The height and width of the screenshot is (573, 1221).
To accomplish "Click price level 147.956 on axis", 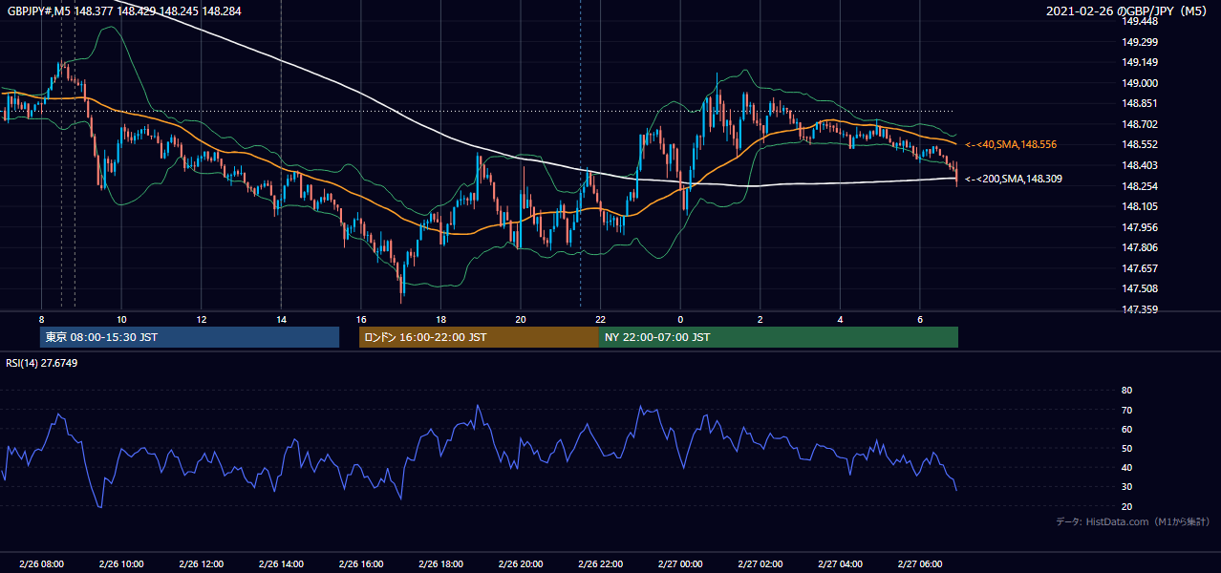I will click(x=1139, y=227).
